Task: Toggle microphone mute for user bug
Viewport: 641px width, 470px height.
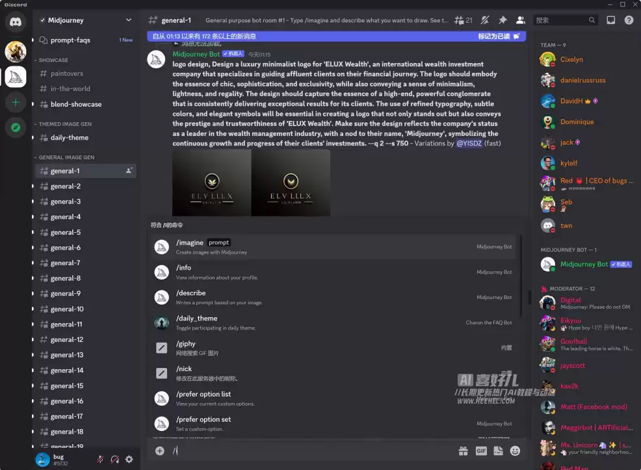Action: (100, 460)
